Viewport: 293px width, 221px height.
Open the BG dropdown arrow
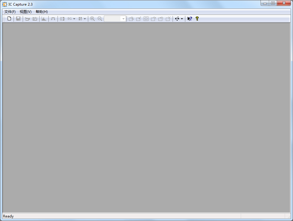click(x=74, y=19)
